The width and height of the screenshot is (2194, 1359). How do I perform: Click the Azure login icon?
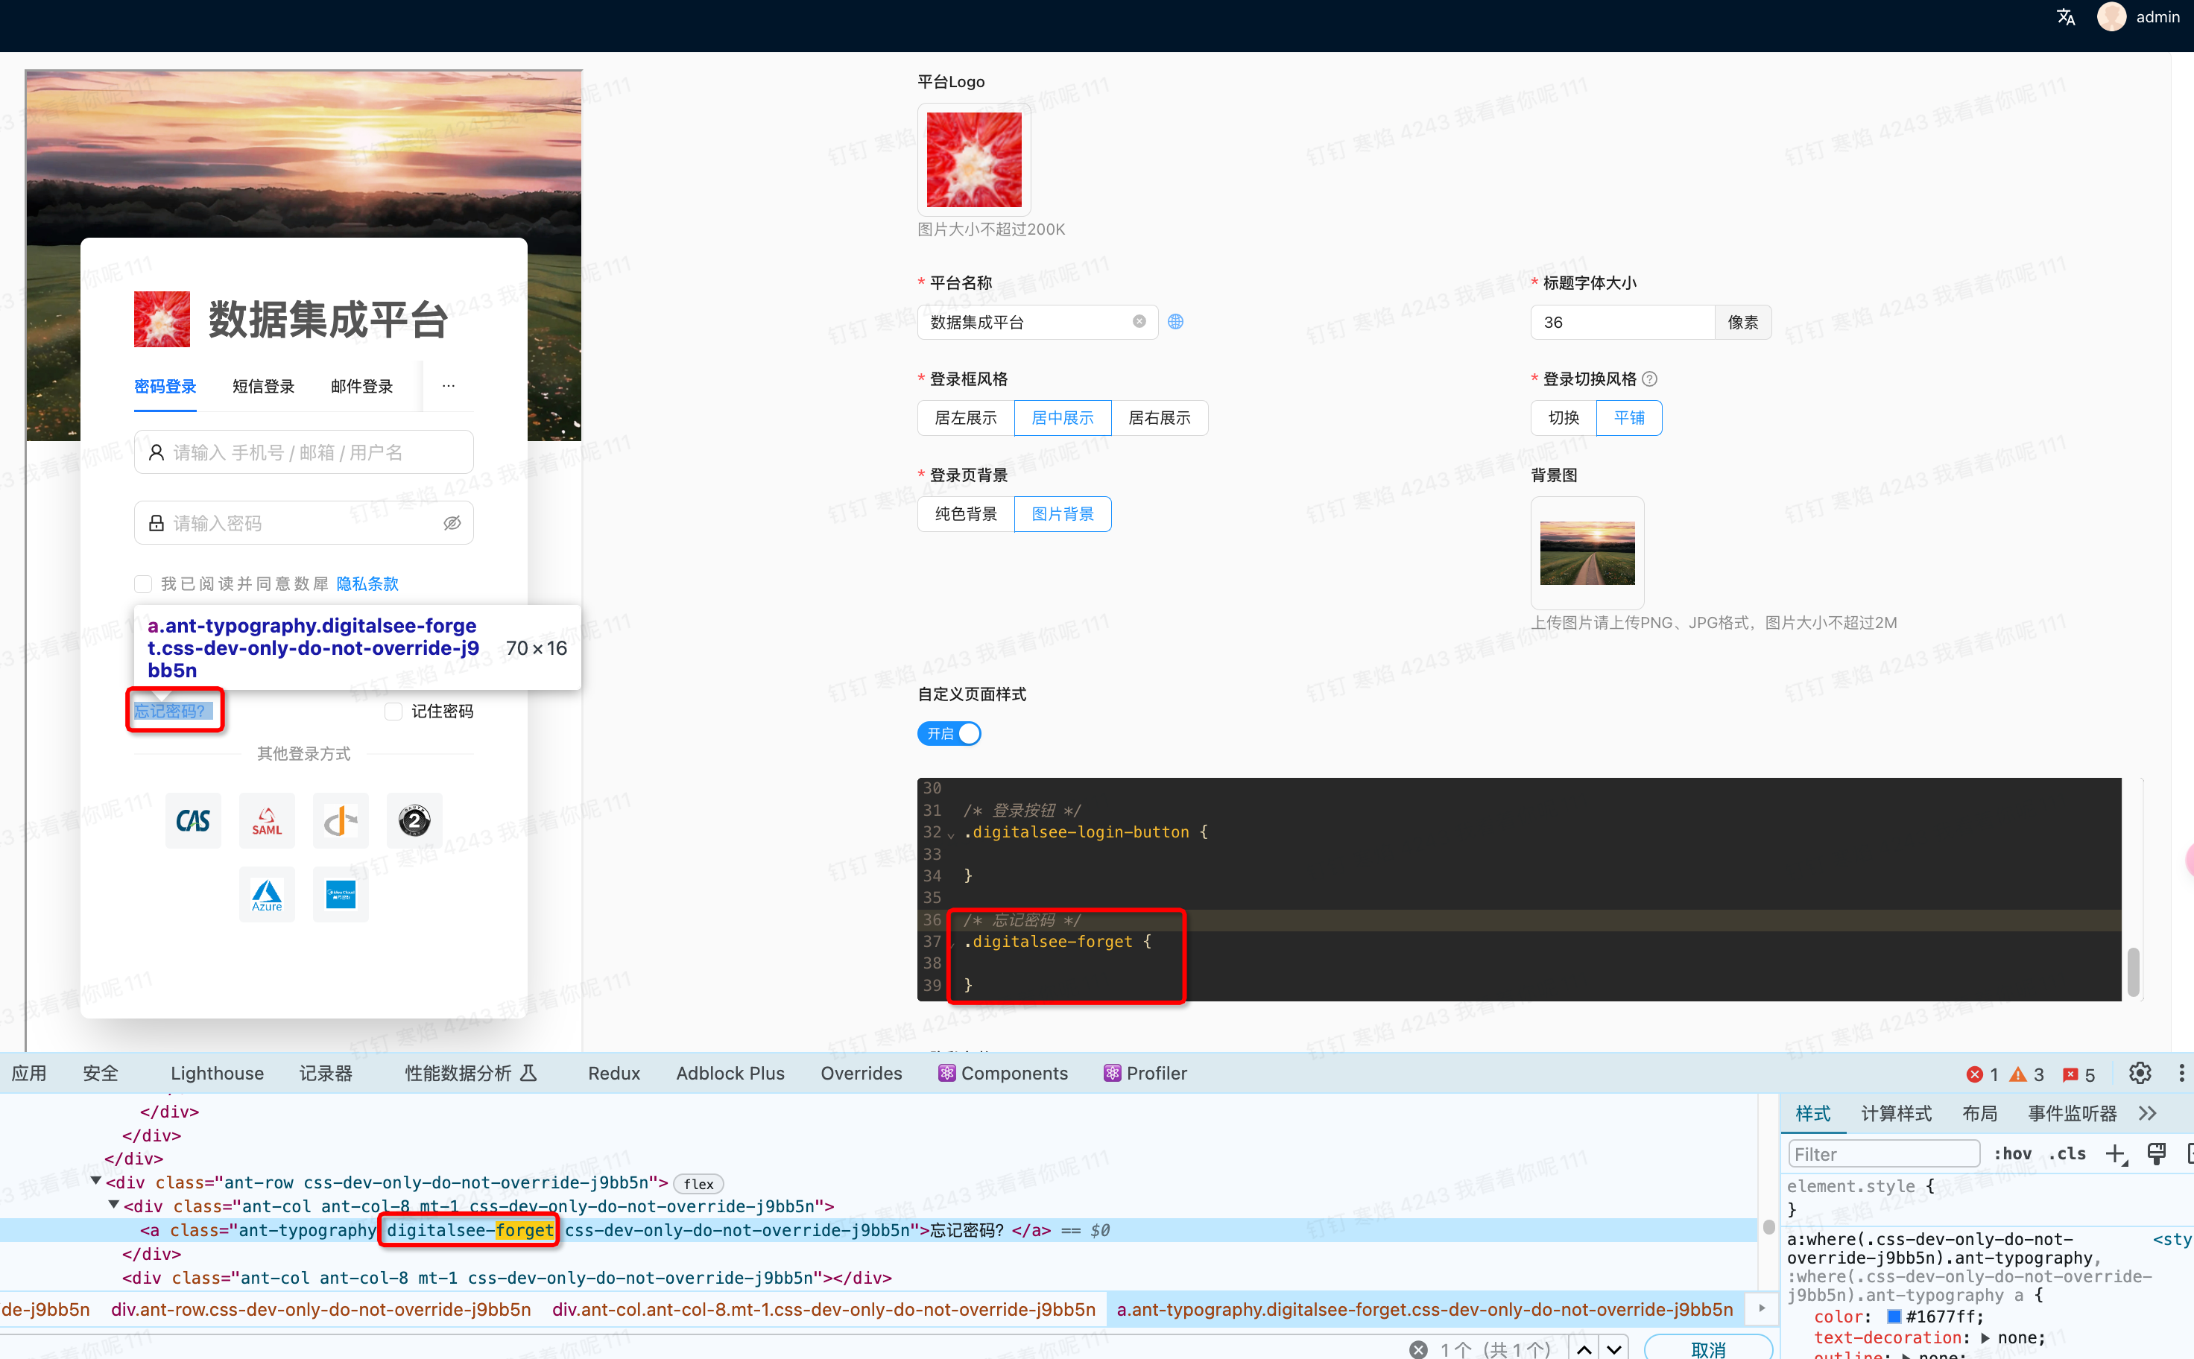(267, 894)
